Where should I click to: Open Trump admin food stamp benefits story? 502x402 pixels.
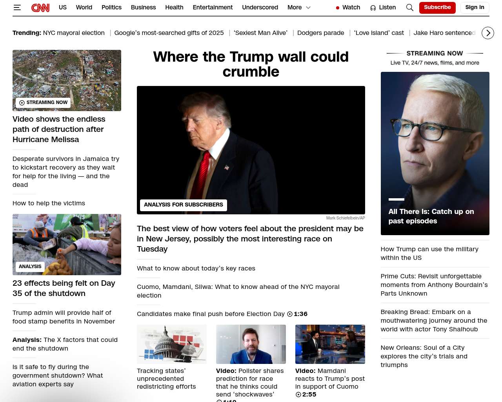pos(64,317)
